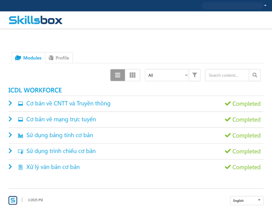Click the PSI footer logo icon
The width and height of the screenshot is (272, 206).
pyautogui.click(x=13, y=200)
